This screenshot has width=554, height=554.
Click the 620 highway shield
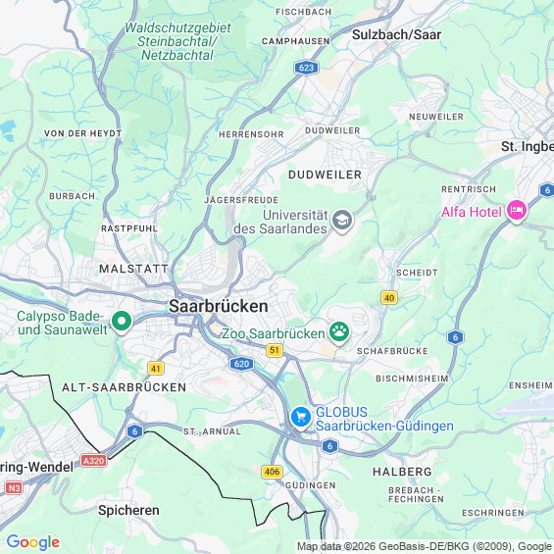pyautogui.click(x=241, y=364)
